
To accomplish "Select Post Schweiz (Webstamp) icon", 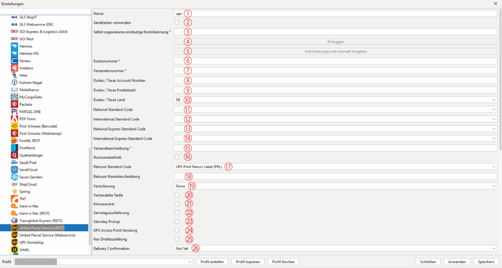I will tap(14, 134).
